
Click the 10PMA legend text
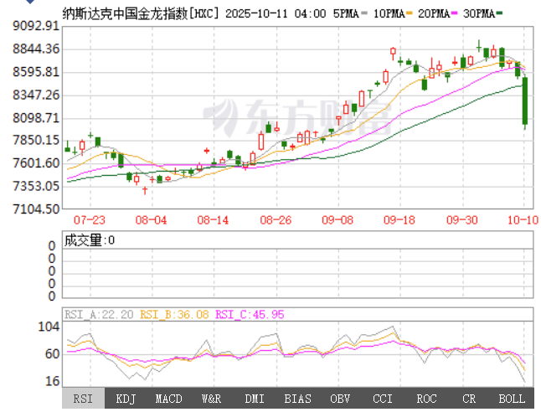pos(389,13)
